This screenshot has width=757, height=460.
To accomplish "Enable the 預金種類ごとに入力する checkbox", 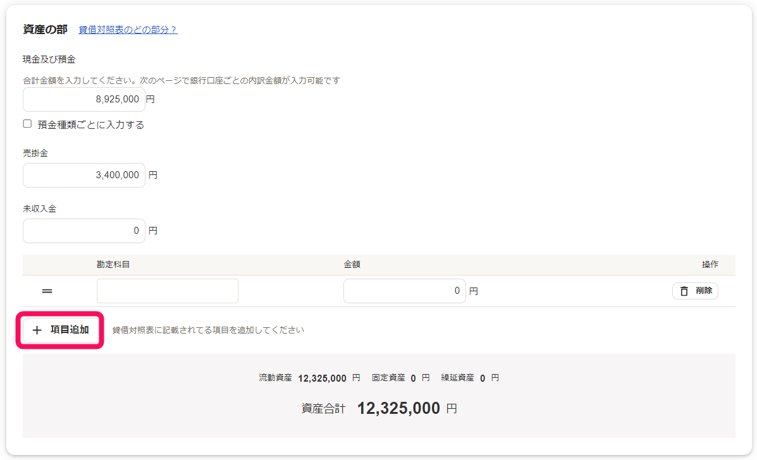I will (x=27, y=124).
